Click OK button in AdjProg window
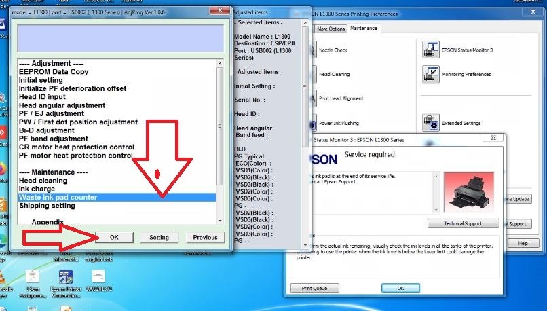 [x=114, y=238]
